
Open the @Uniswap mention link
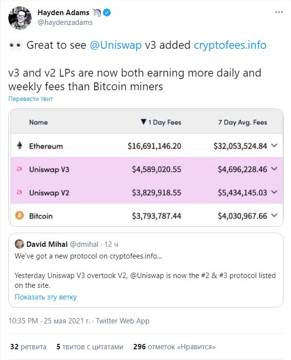pyautogui.click(x=116, y=45)
